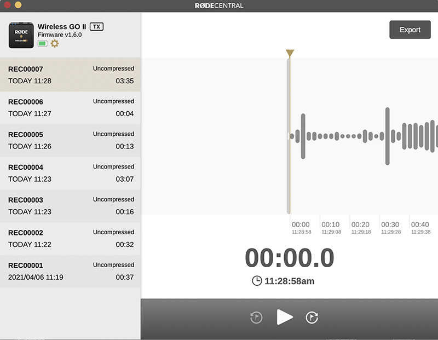Click the yellow minimize window button

click(18, 5)
